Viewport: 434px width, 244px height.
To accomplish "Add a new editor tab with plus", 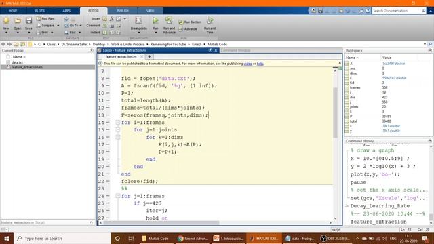I will [x=149, y=56].
